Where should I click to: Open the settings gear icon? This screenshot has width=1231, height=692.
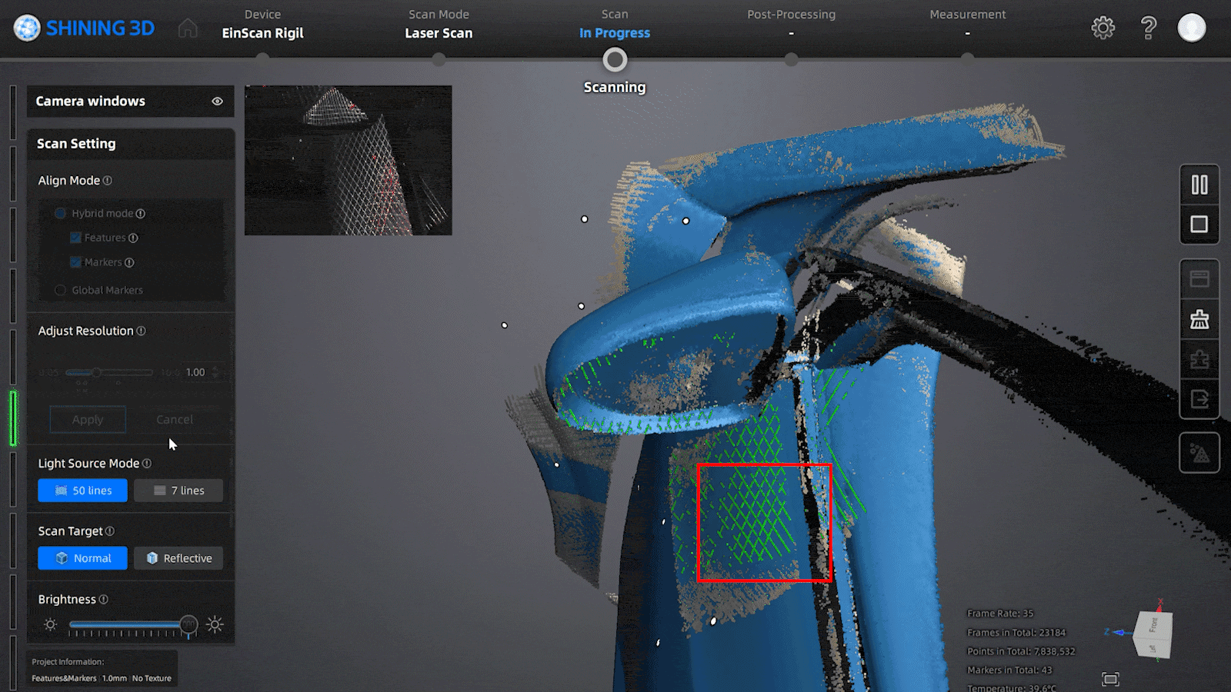click(x=1103, y=28)
